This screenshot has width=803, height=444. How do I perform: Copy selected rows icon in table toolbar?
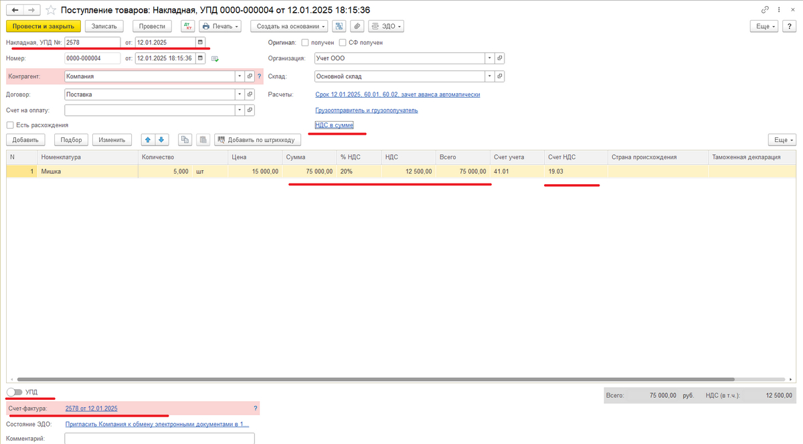[185, 140]
